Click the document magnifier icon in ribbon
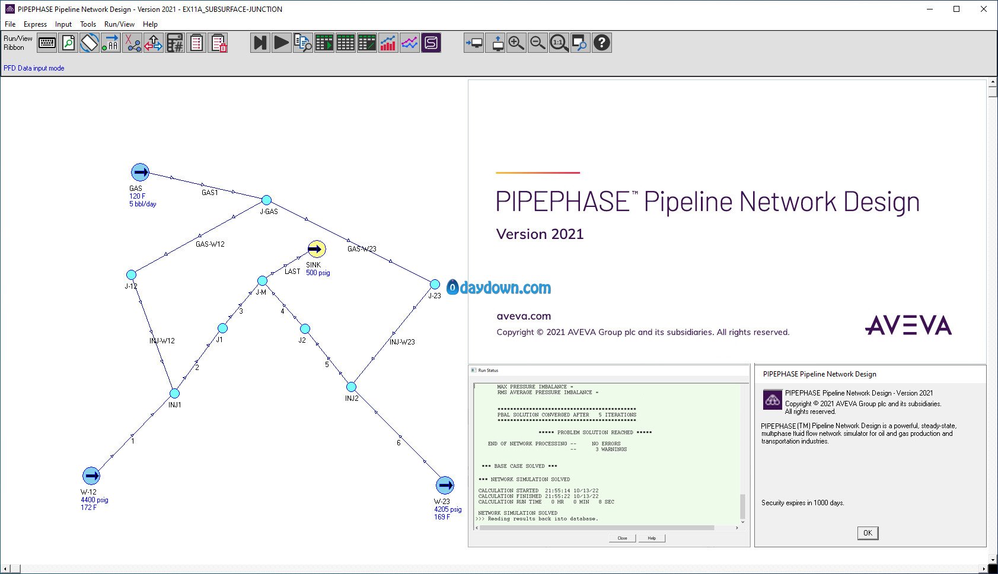Viewport: 998px width, 574px height. [x=68, y=43]
